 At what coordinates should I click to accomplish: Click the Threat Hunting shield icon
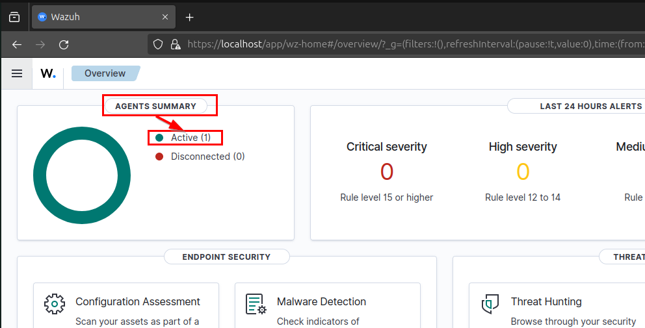click(490, 304)
